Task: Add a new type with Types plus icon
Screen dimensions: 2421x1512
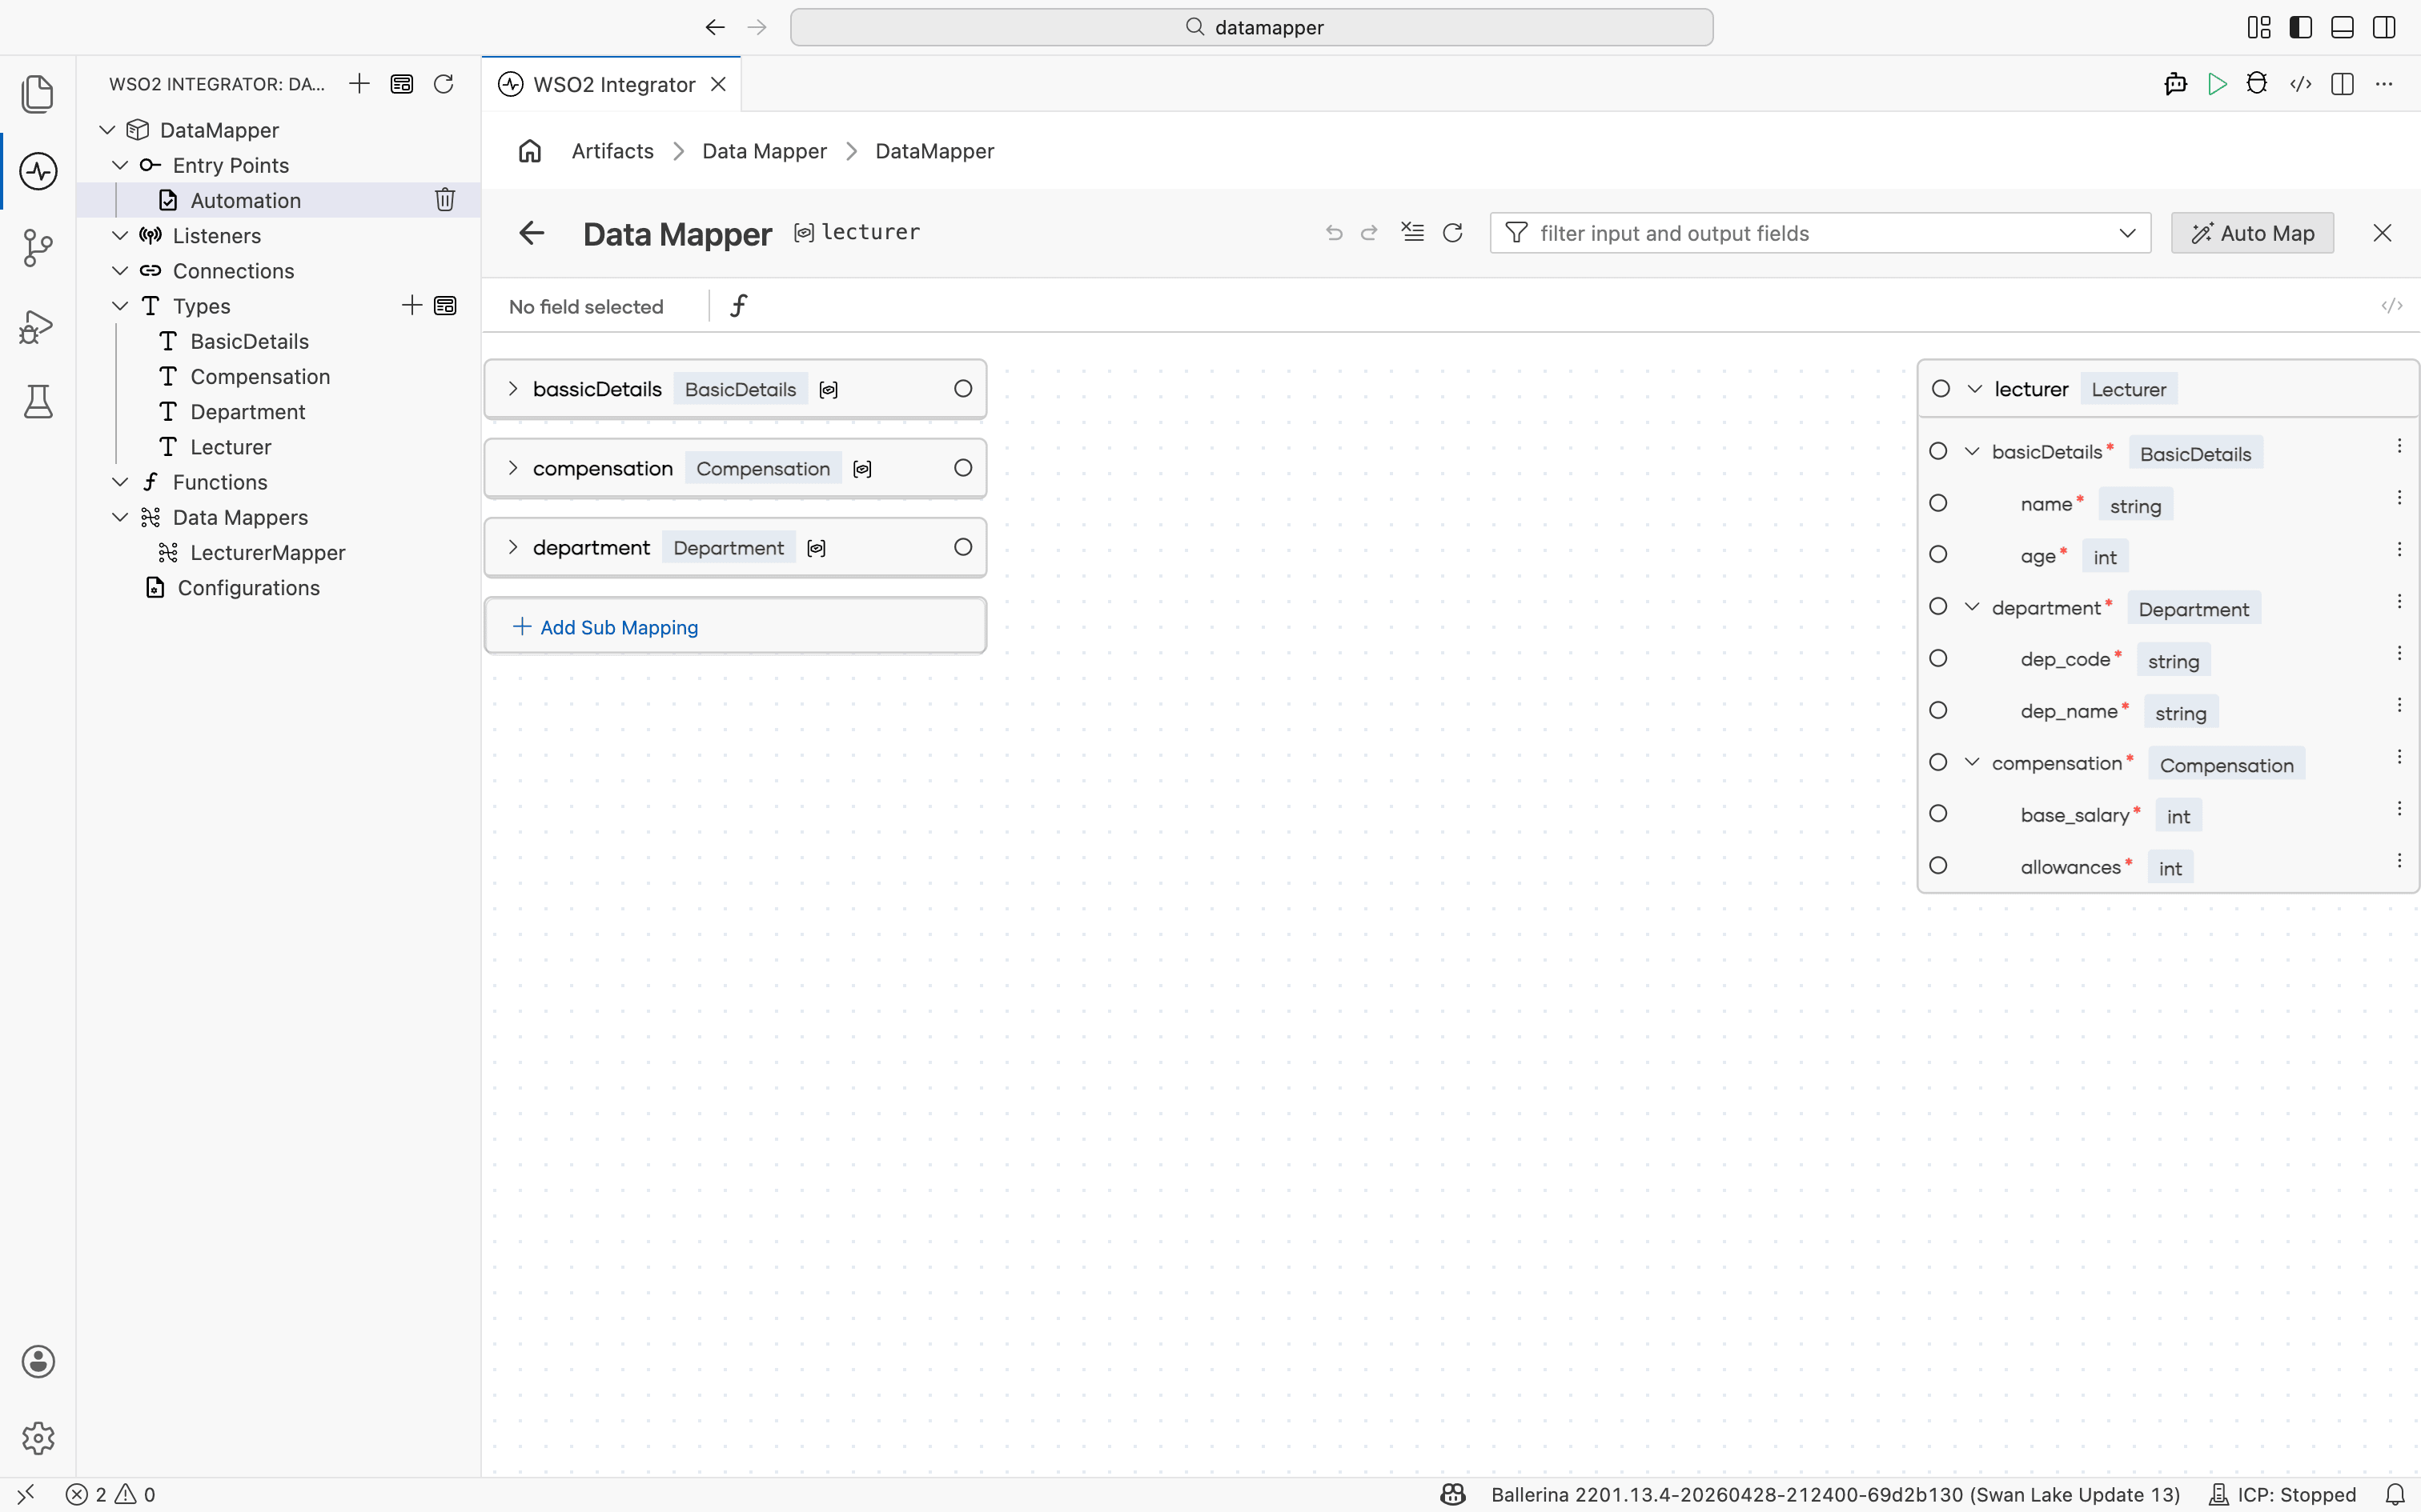Action: coord(412,305)
